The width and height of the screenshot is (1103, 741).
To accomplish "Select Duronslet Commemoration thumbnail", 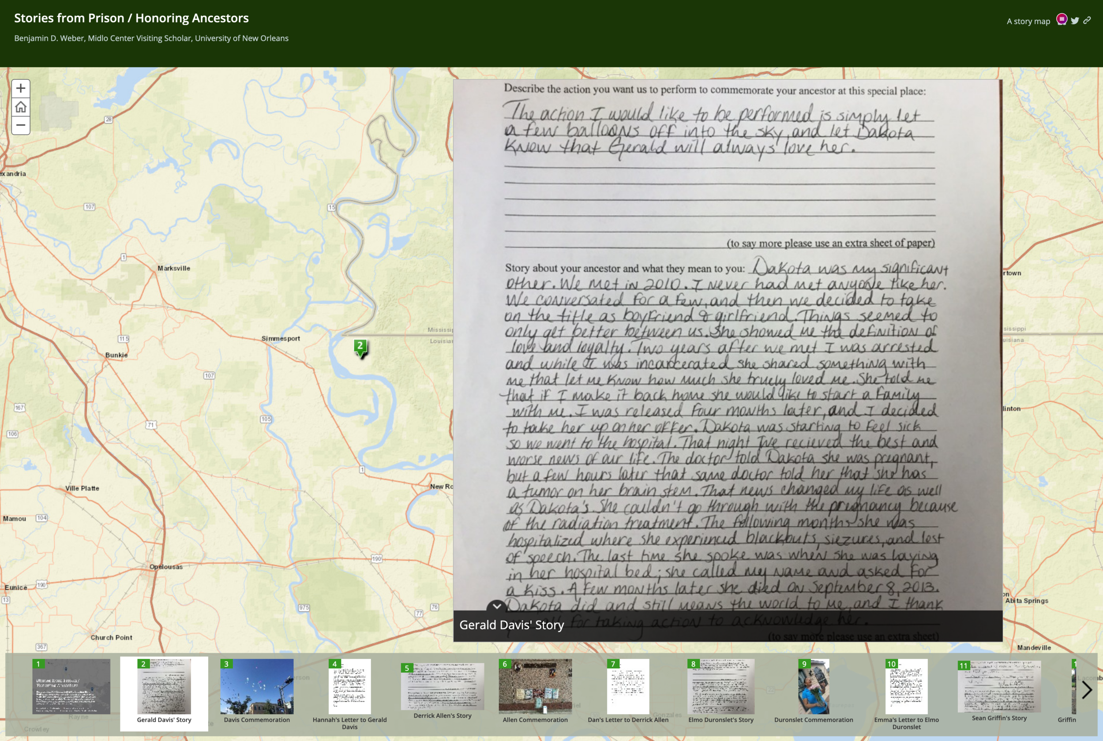I will point(813,687).
